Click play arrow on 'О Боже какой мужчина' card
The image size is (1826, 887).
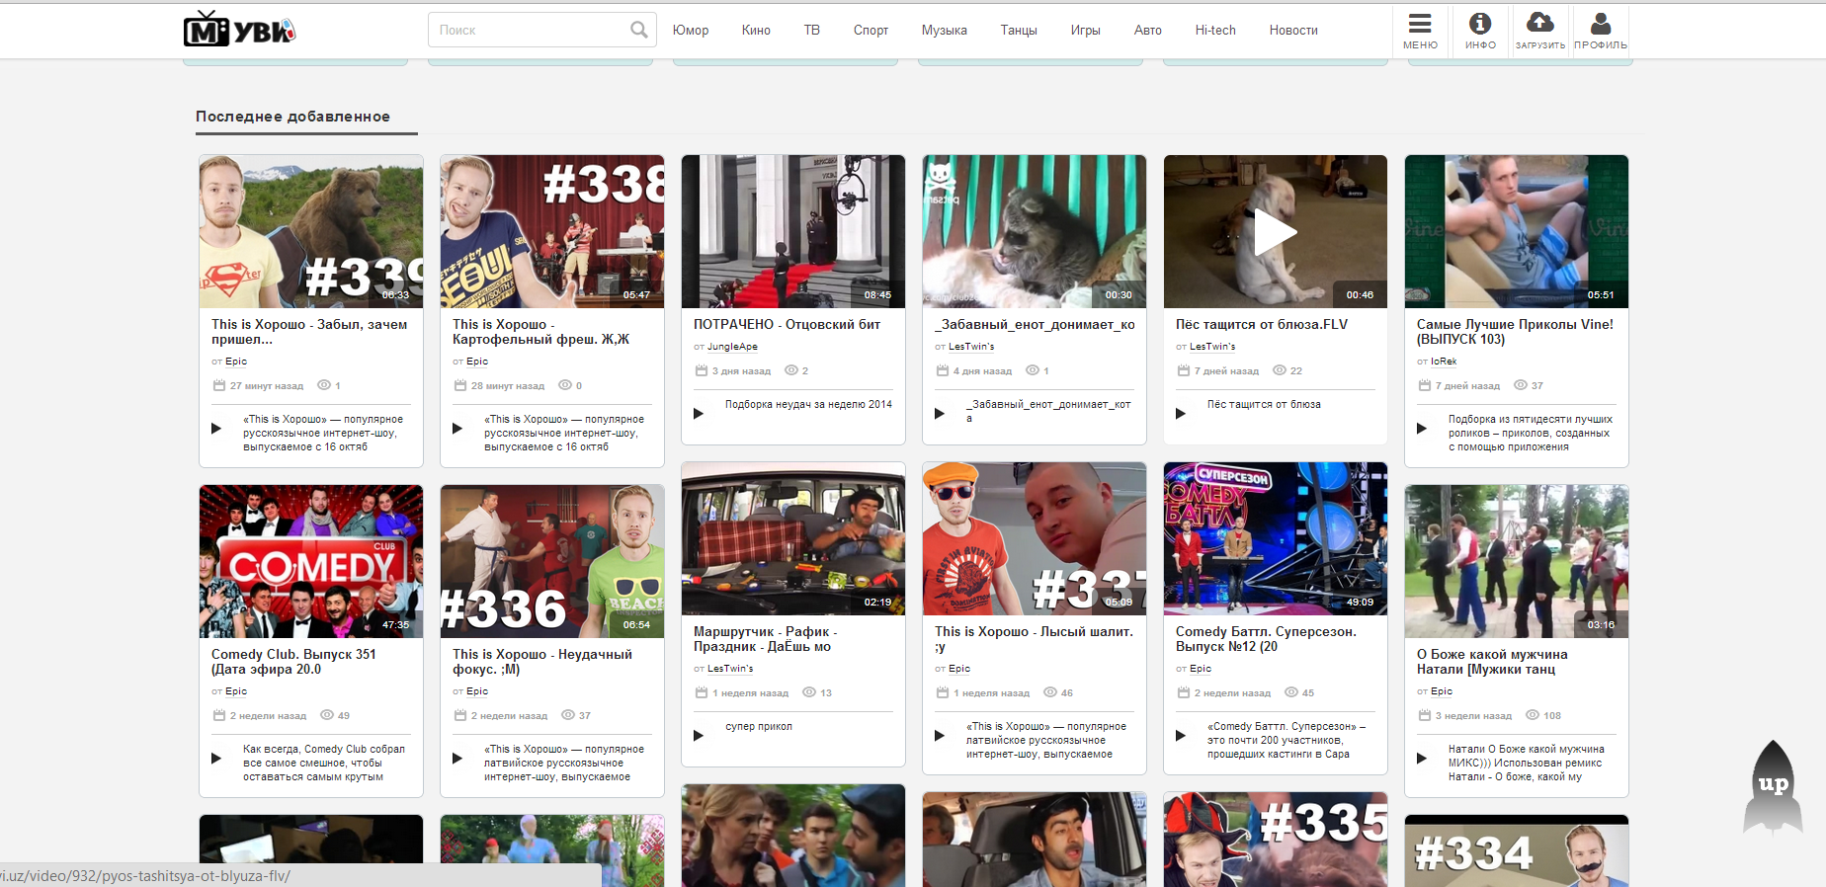[x=1421, y=759]
